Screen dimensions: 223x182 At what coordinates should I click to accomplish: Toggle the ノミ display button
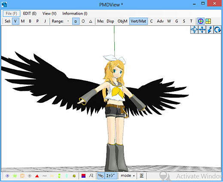point(91,176)
